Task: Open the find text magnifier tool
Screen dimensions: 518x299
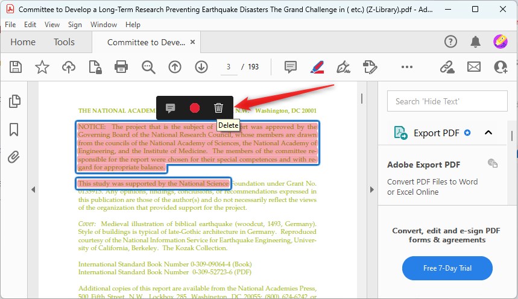Action: [148, 67]
